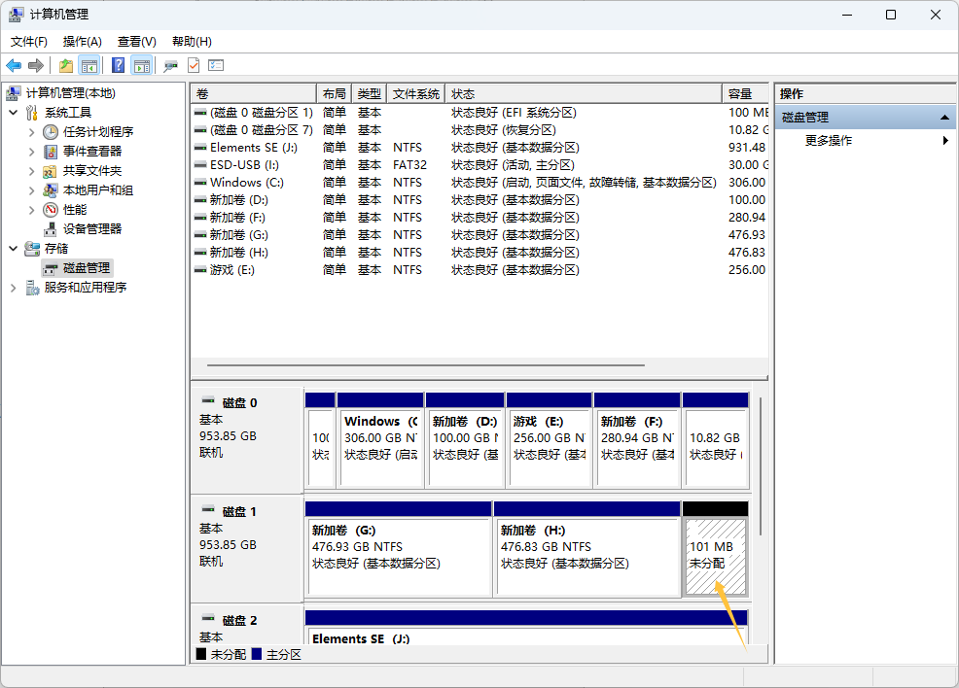Select Device Manager (设备管理器) in tree

(91, 228)
